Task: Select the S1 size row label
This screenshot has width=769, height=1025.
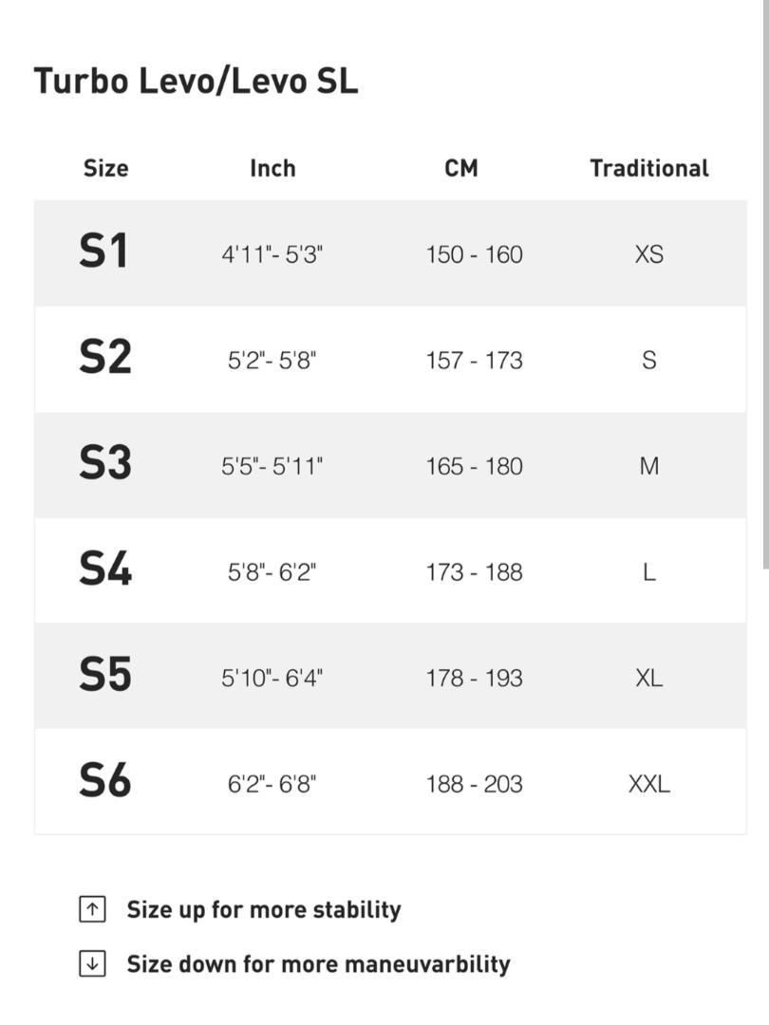Action: pyautogui.click(x=103, y=251)
